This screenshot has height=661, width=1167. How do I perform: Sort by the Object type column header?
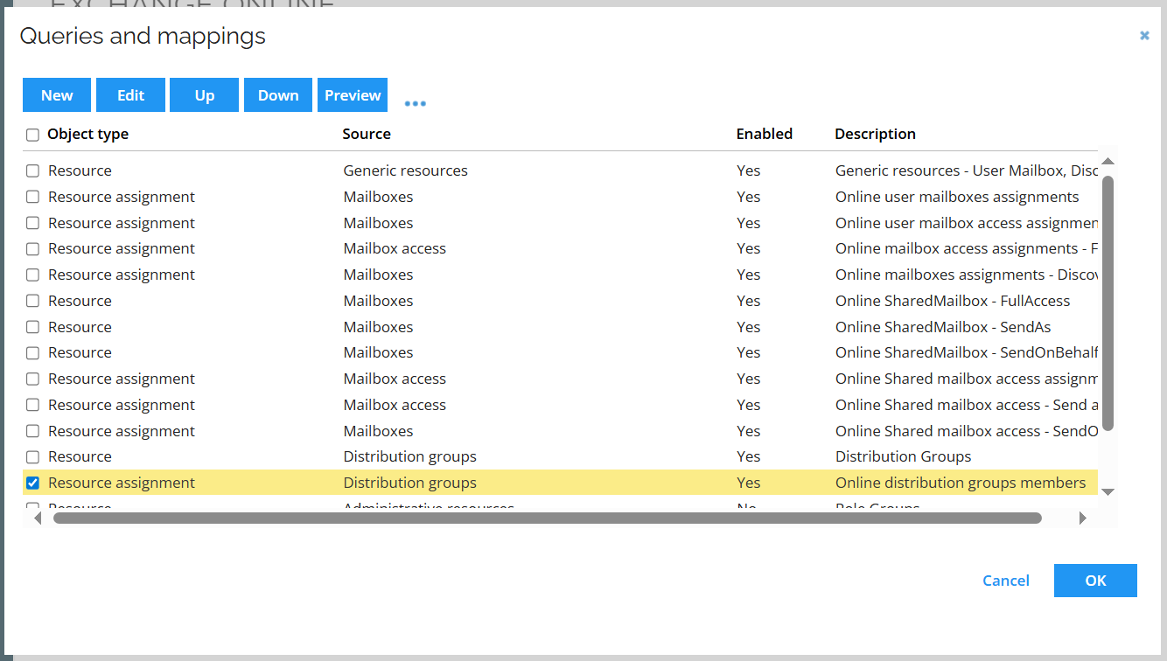pyautogui.click(x=87, y=134)
